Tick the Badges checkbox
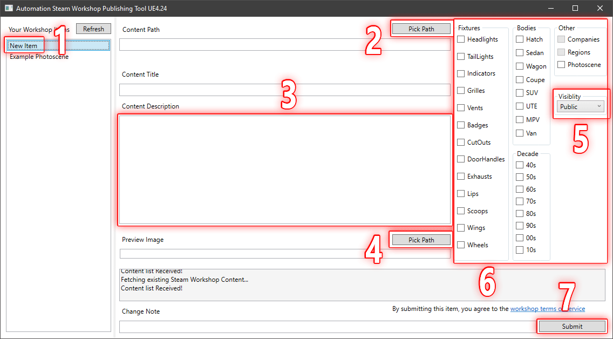This screenshot has width=613, height=339. pos(461,125)
